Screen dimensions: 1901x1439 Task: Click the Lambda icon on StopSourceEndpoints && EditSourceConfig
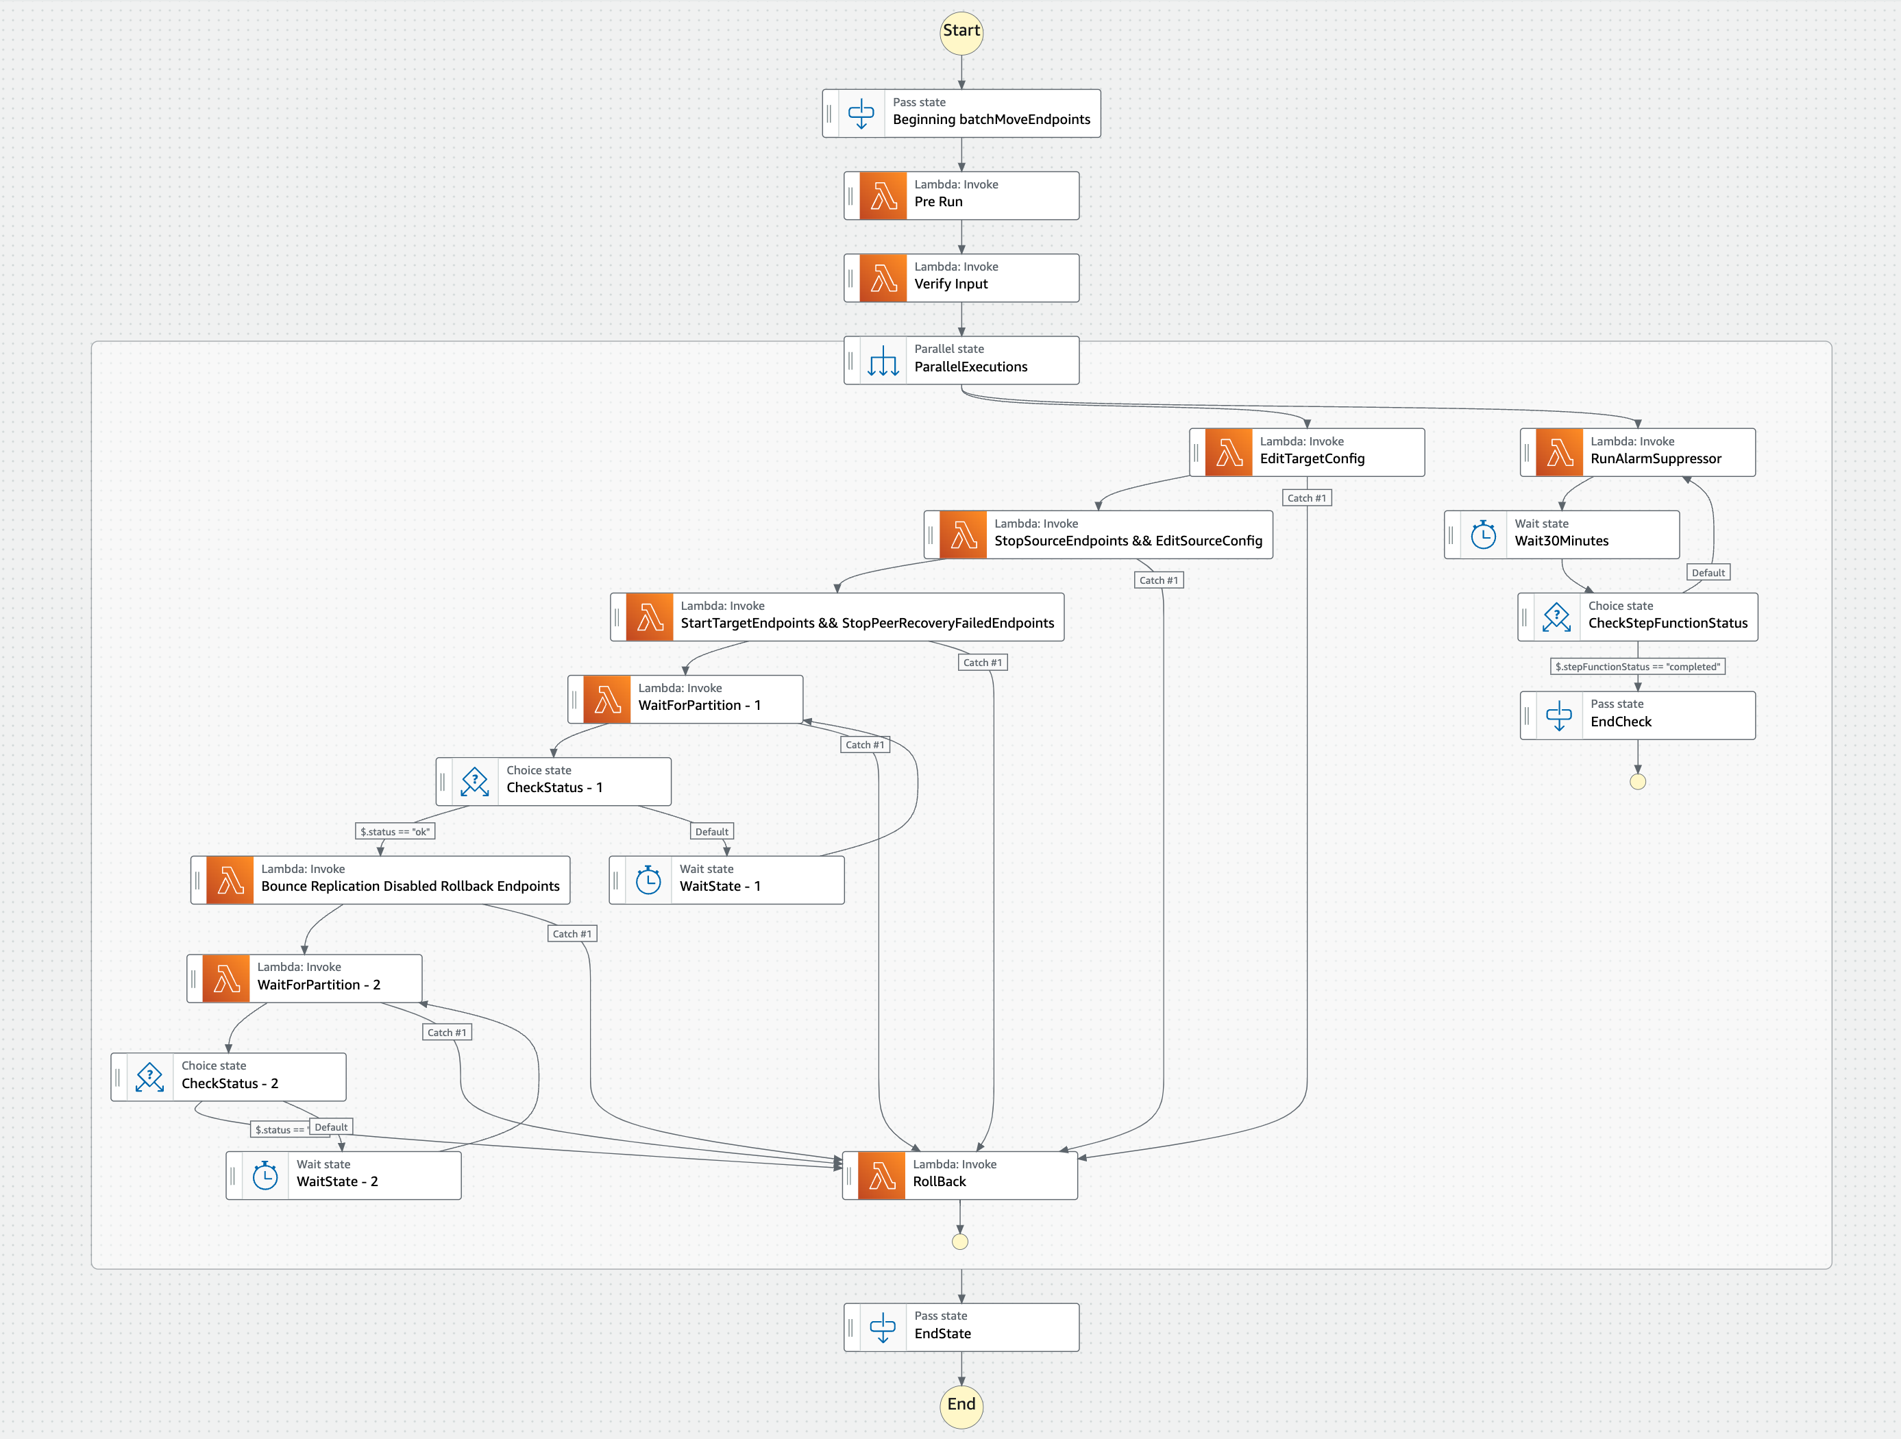(x=964, y=535)
